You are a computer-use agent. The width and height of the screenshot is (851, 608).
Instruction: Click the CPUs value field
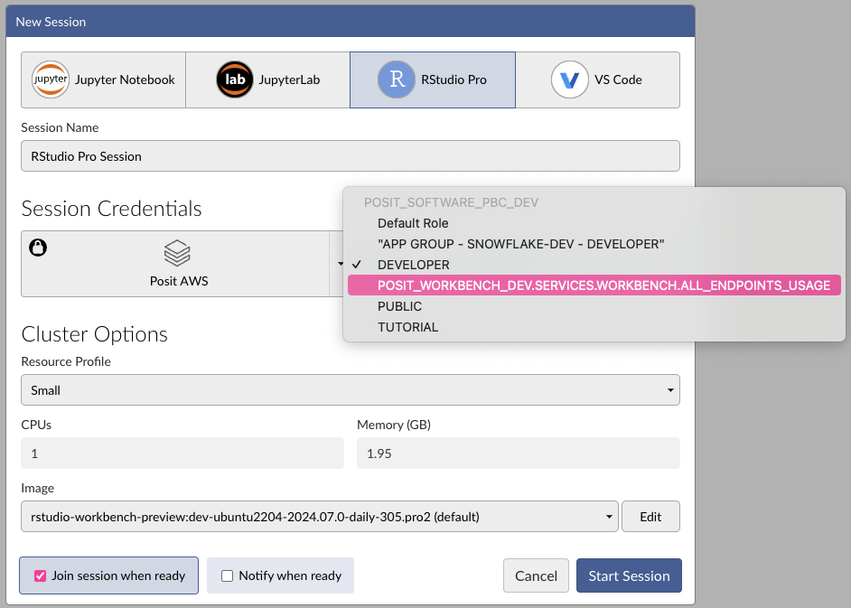[x=182, y=454]
